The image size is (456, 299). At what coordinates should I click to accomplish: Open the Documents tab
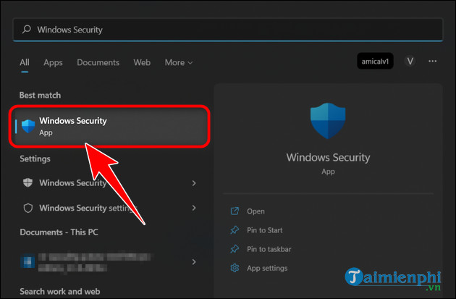coord(98,62)
